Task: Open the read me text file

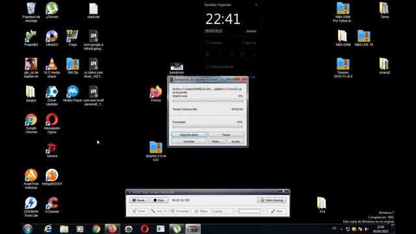Action: pyautogui.click(x=94, y=10)
